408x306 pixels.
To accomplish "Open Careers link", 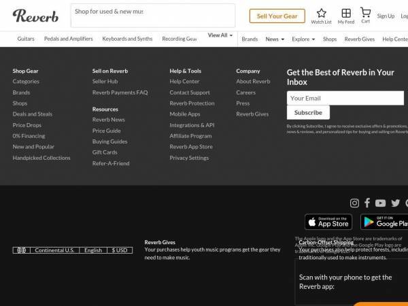I will click(x=246, y=92).
